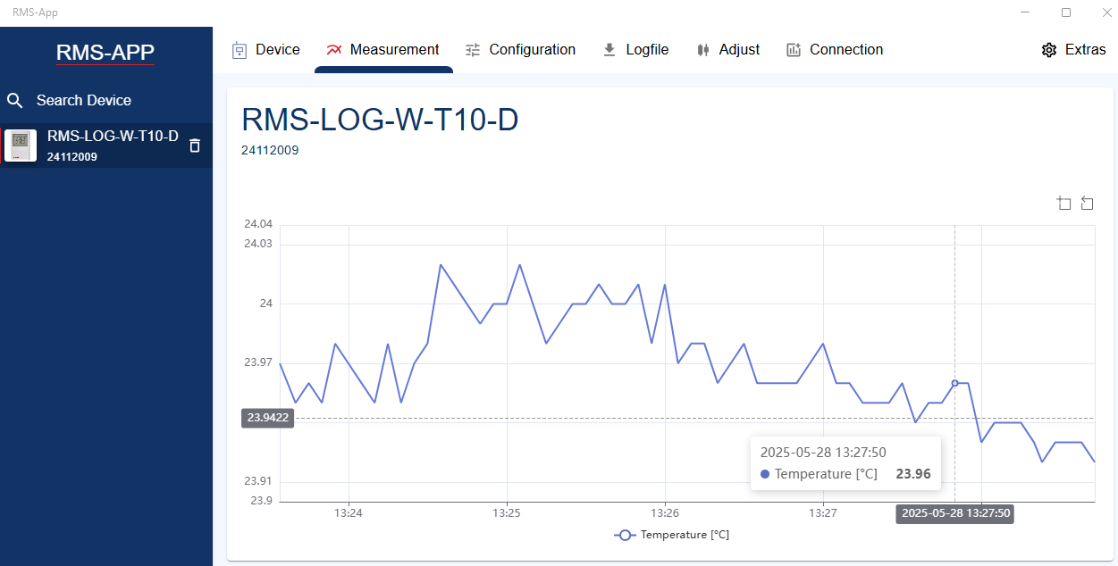Click the Connection chart icon
The width and height of the screenshot is (1118, 566).
click(x=794, y=50)
